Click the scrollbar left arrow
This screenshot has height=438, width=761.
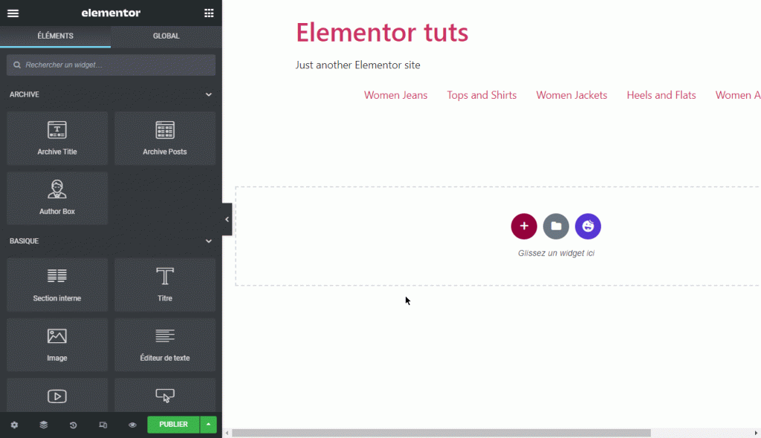click(x=227, y=433)
